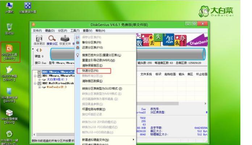Choose 重建主引导记录(MBR) entry
This screenshot has width=252, height=145.
106,60
